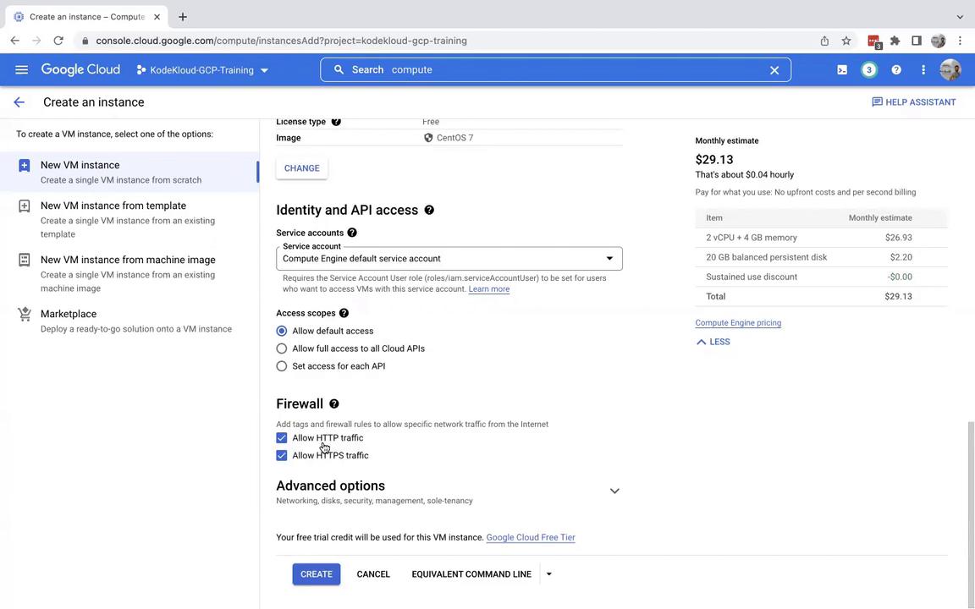Open help tooltip for Identity and API access

click(429, 210)
